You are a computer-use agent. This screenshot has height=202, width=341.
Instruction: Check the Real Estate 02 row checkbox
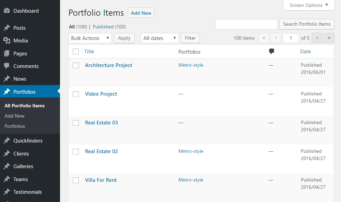(76, 151)
